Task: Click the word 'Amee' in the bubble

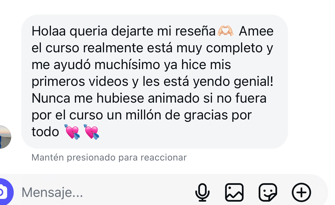Action: tap(256, 31)
